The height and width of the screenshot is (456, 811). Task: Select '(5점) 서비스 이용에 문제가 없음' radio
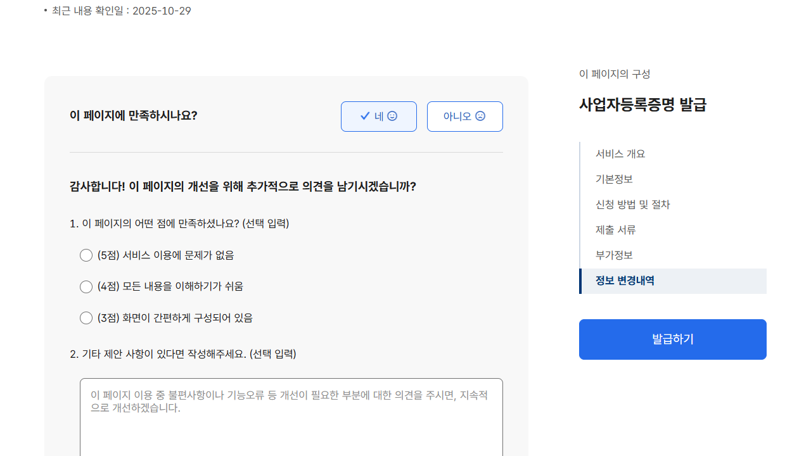coord(86,255)
